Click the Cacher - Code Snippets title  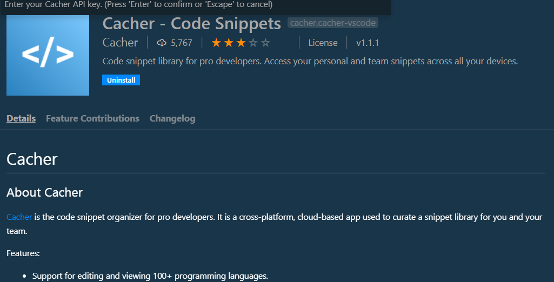(x=191, y=23)
